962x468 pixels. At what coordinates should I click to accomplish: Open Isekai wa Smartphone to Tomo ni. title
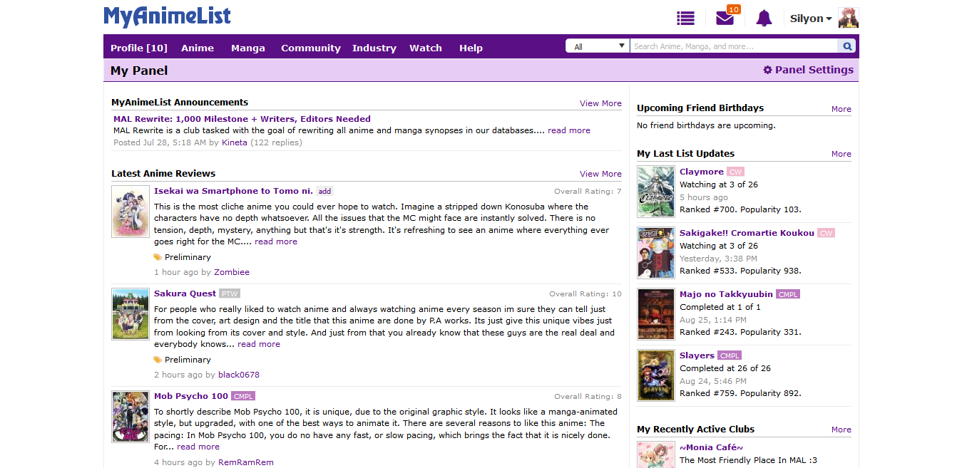click(233, 191)
